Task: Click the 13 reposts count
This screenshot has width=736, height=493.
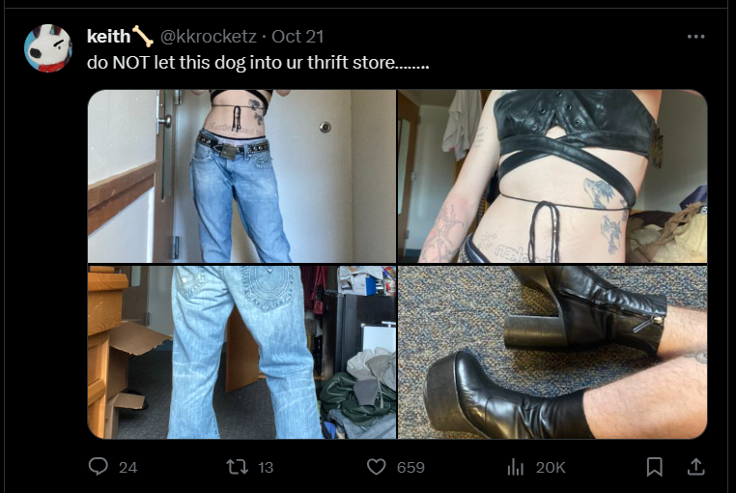Action: click(x=266, y=467)
